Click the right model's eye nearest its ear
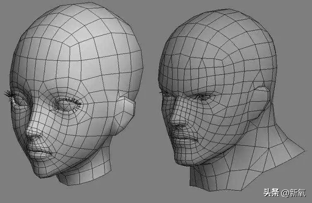Screen dimensions: 312x203 (x=202, y=97)
